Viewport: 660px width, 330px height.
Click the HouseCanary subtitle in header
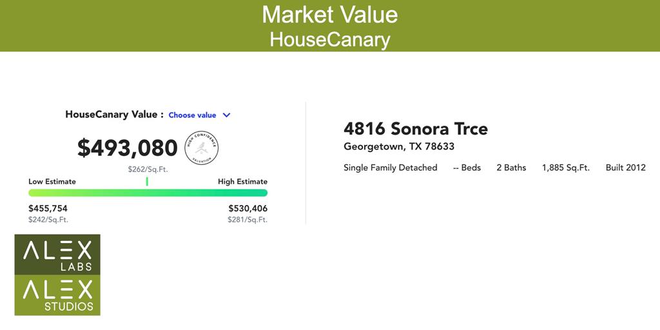[329, 39]
